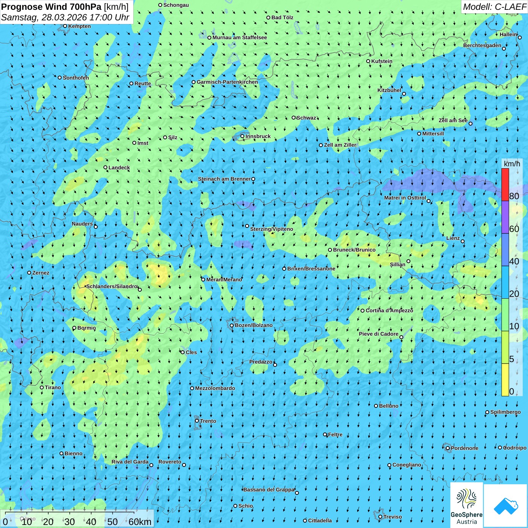Click the 'Reutte' label
The width and height of the screenshot is (528, 528).
coord(143,83)
